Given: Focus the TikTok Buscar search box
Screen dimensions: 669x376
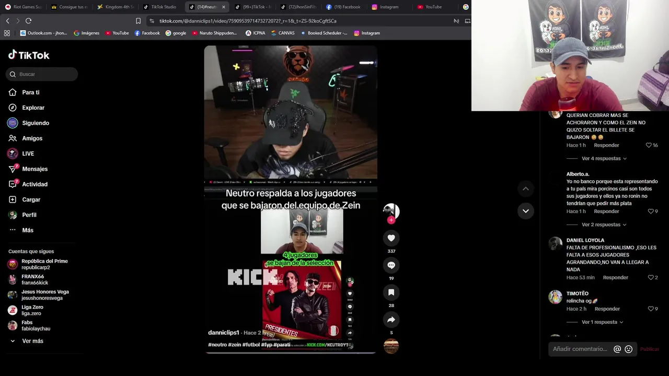Looking at the screenshot, I should coord(42,74).
